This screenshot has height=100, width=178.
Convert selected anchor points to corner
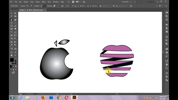click(28, 6)
